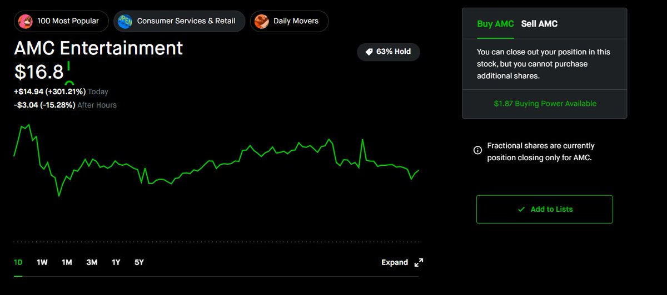Click the fractional shares position closing notice
This screenshot has width=667, height=295.
(540, 151)
